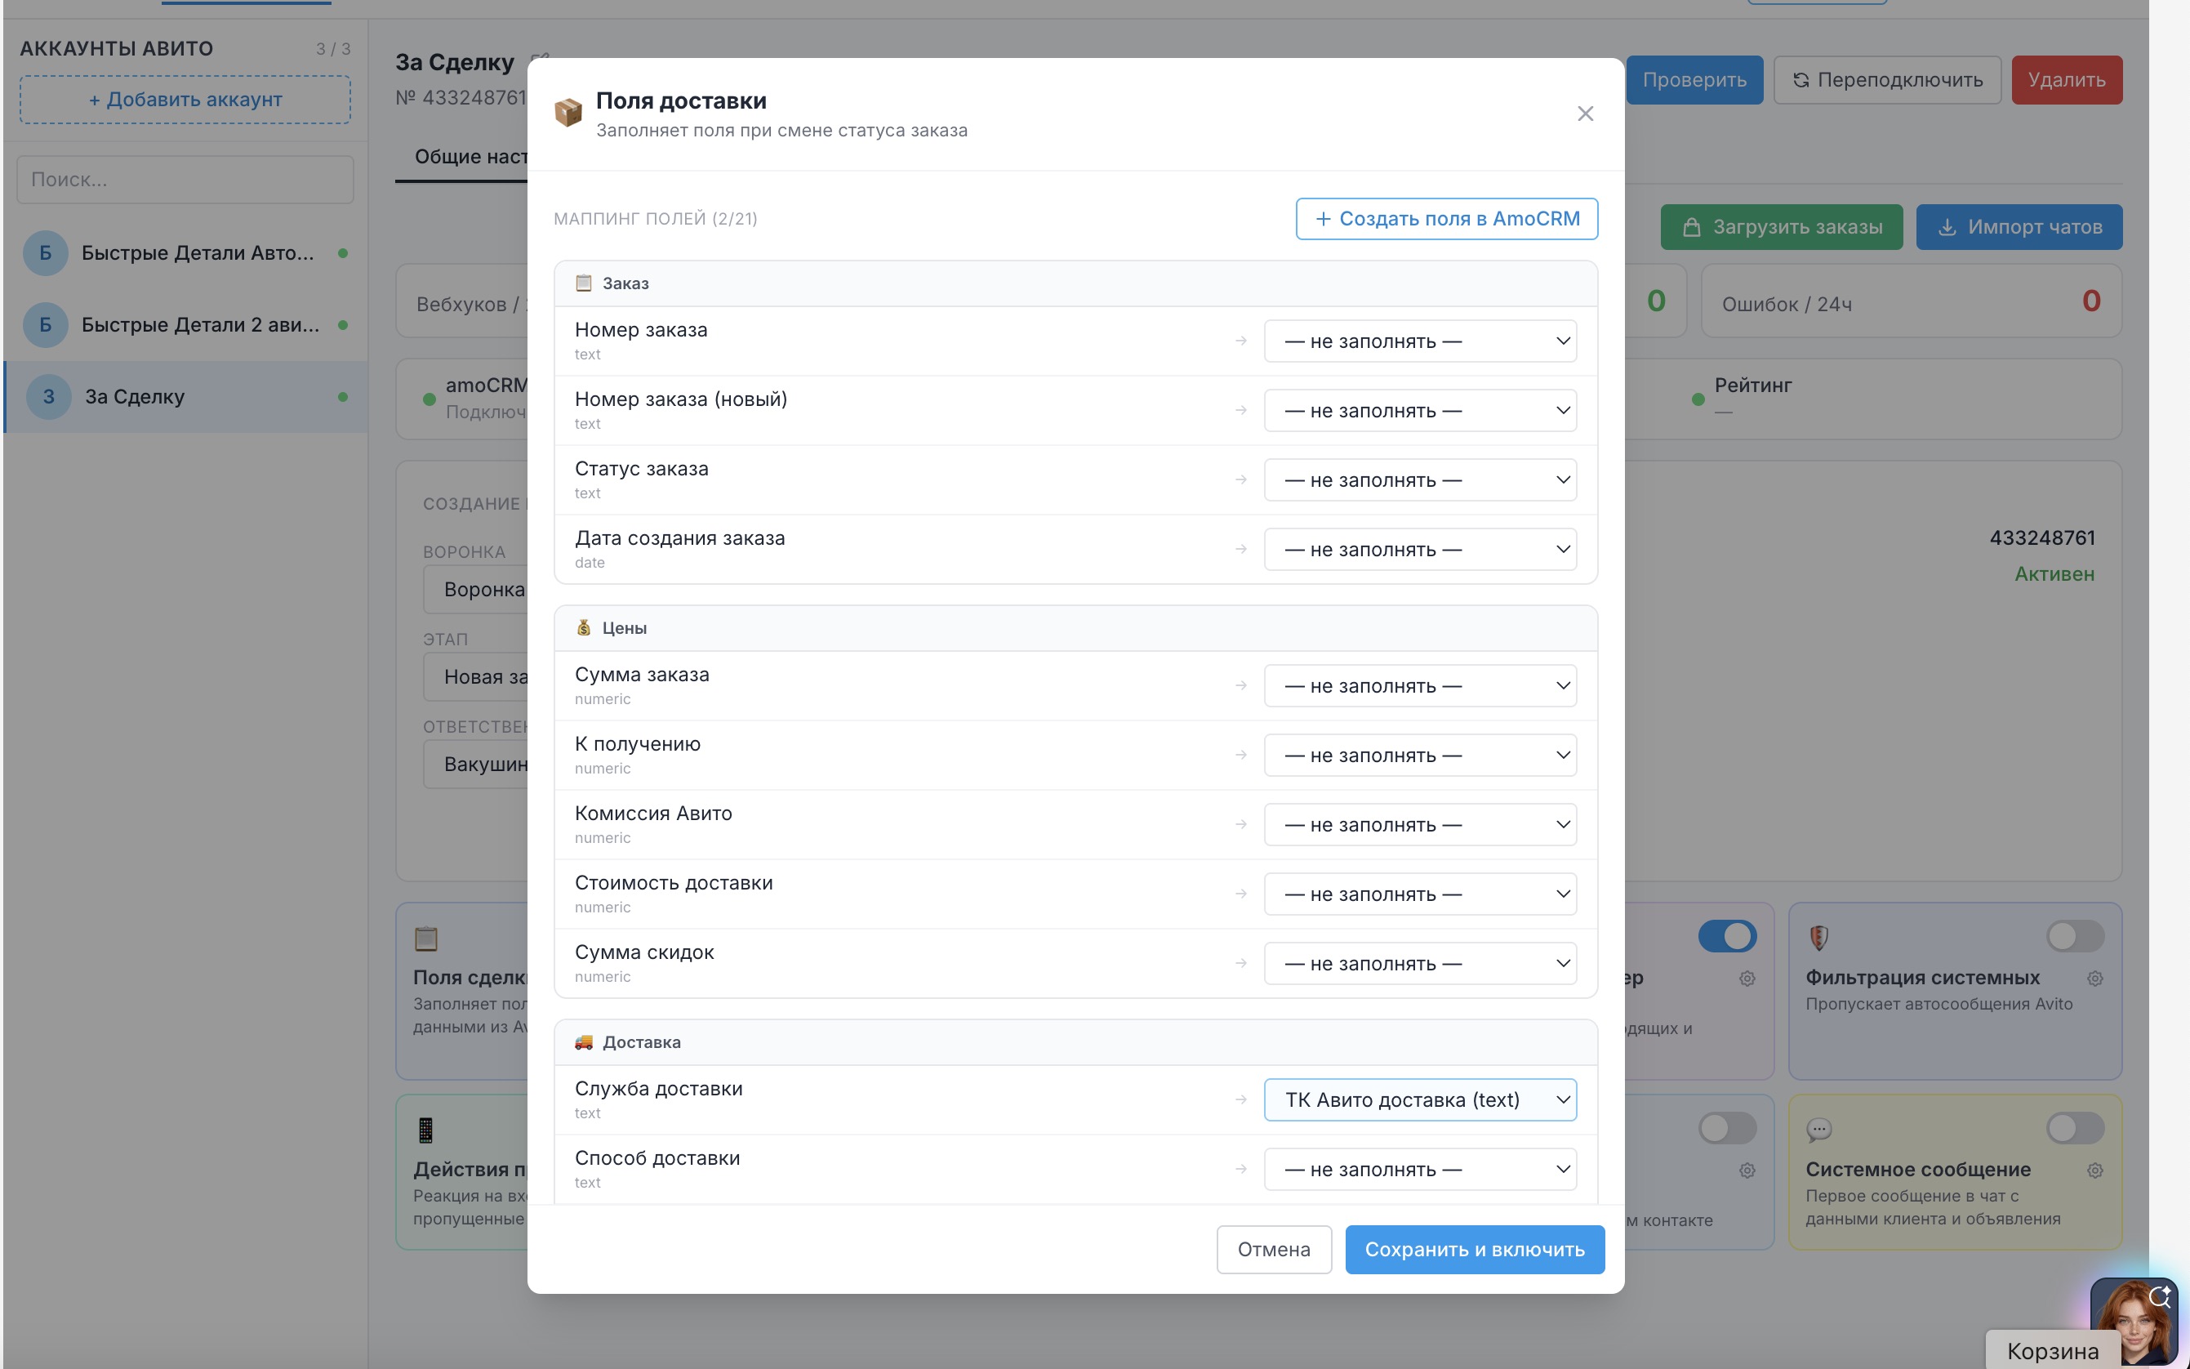Open dropdown for Номер заказа field
This screenshot has height=1369, width=2190.
[1420, 341]
